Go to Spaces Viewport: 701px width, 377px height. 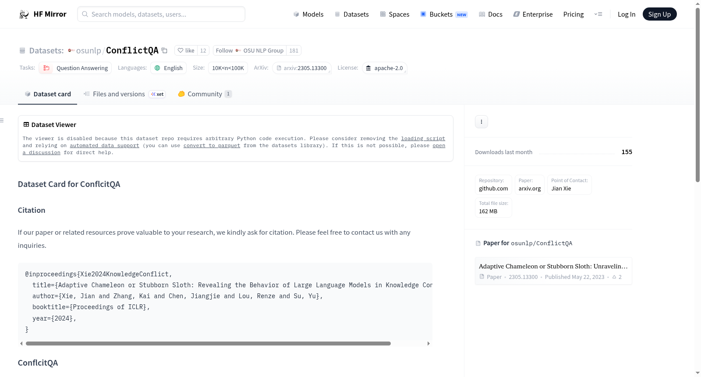[x=394, y=14]
